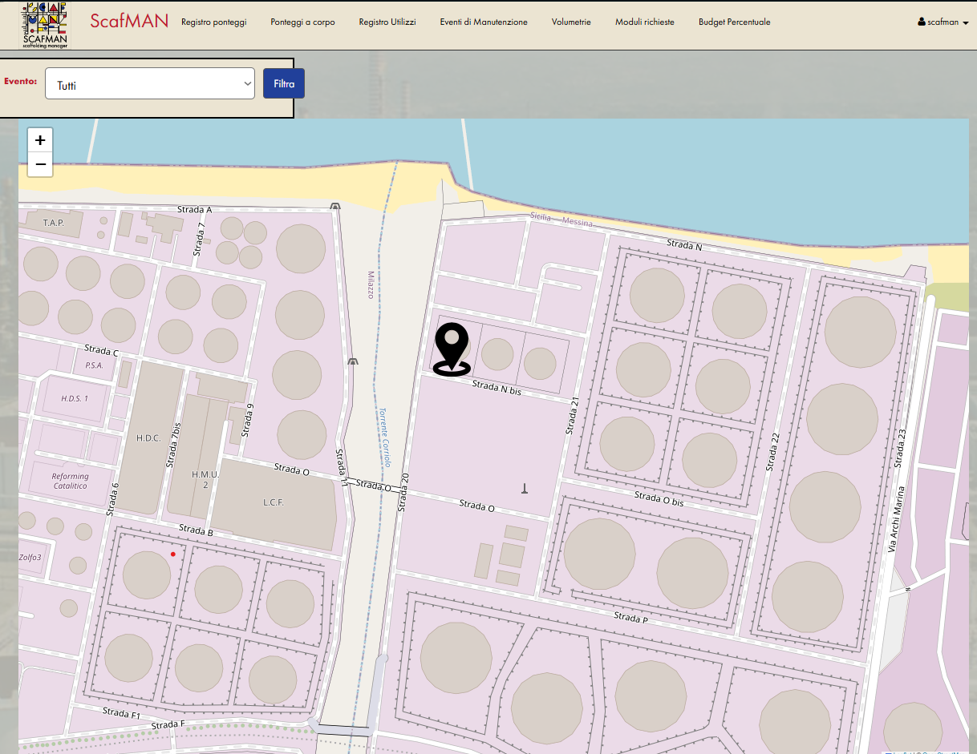Open Budget Percentuale page
Image resolution: width=977 pixels, height=754 pixels.
coord(734,22)
